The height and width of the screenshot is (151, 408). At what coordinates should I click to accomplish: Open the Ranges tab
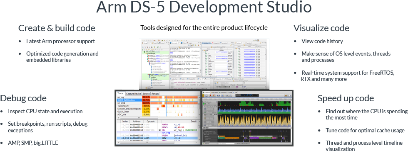click(155, 94)
